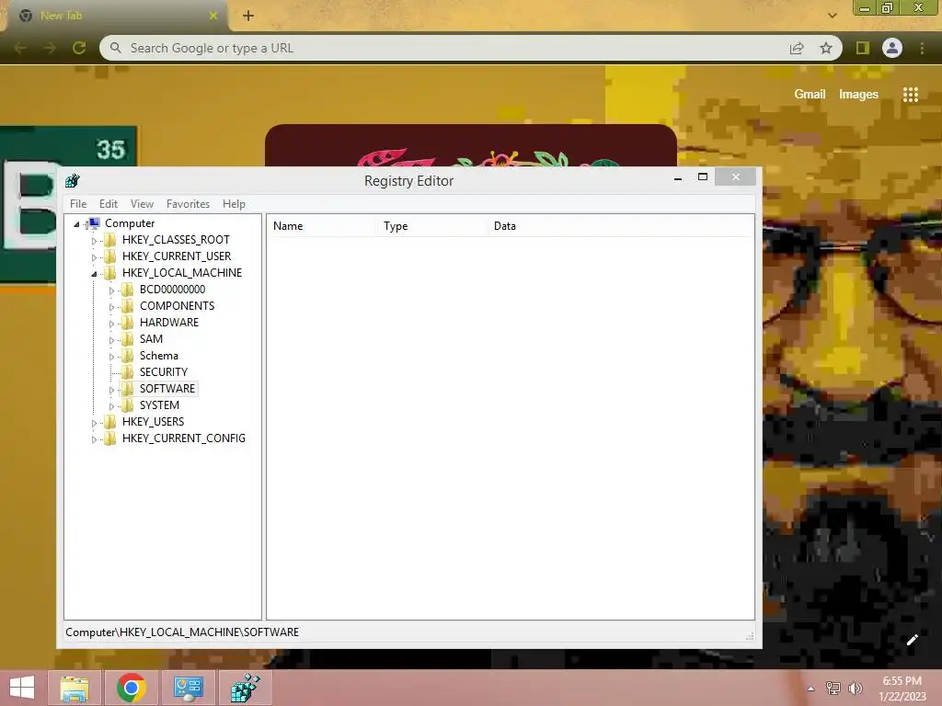Open the Favorites menu in Registry Editor

188,204
